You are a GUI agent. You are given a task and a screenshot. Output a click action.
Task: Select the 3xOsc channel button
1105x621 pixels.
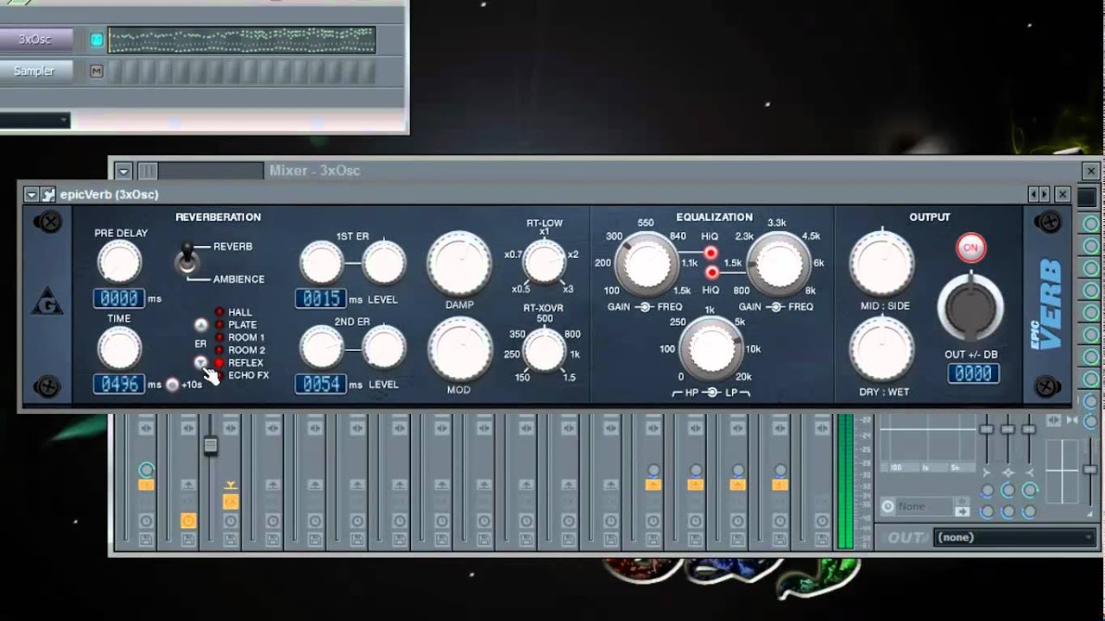coord(35,40)
